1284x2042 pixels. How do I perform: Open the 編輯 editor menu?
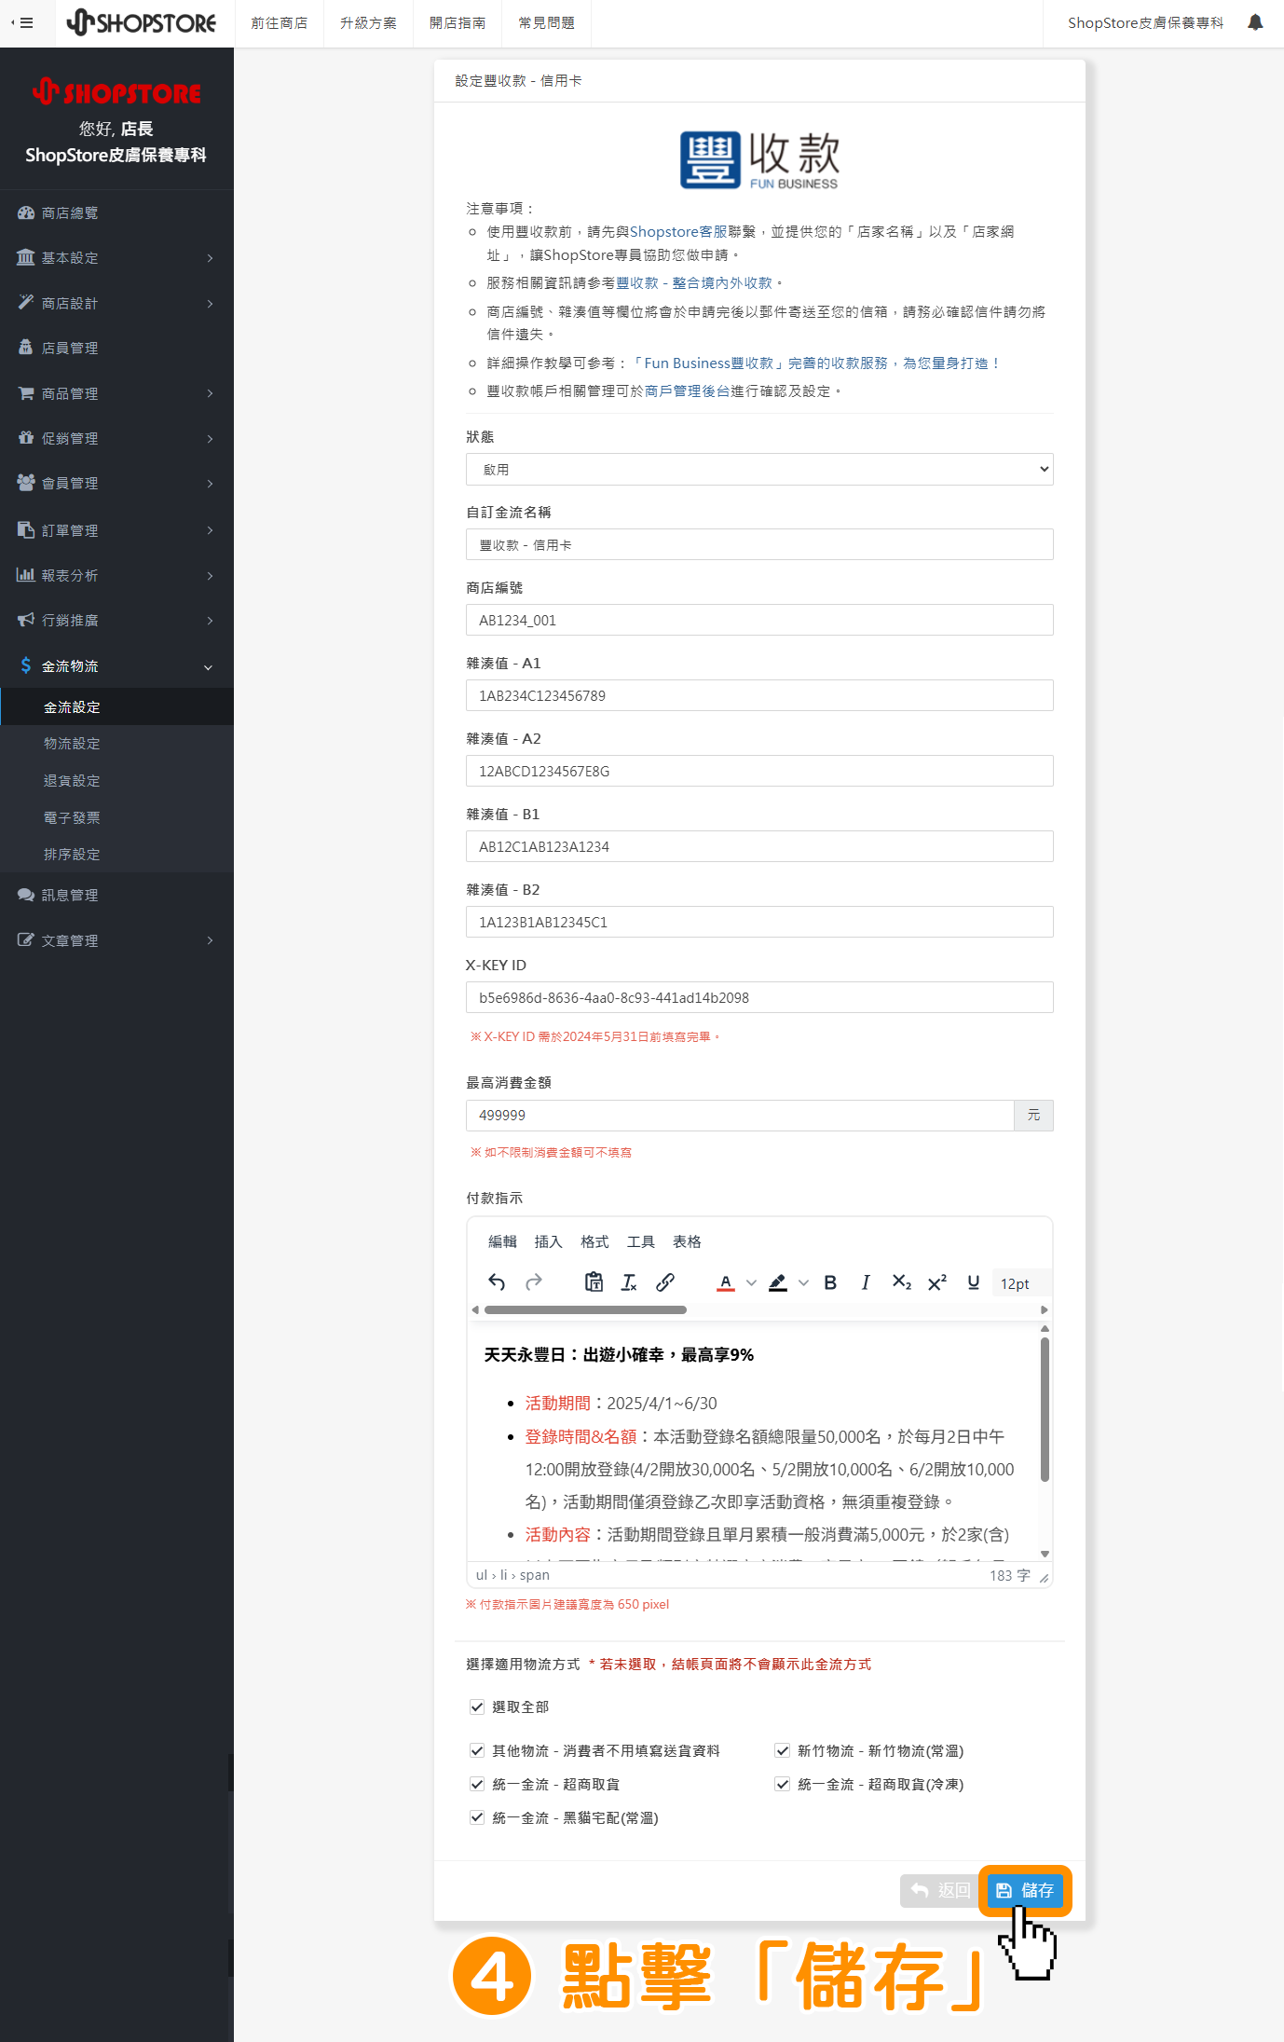coord(502,1241)
